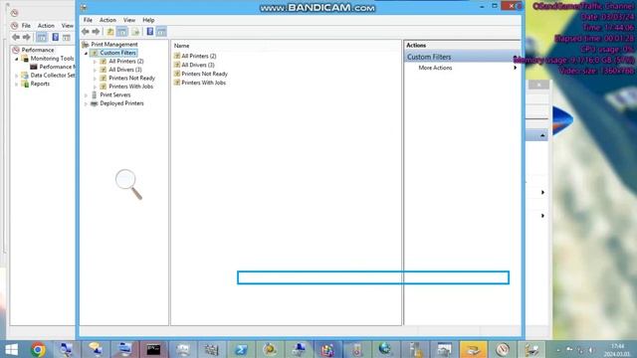Image resolution: width=637 pixels, height=358 pixels.
Task: Select Performance Monitor item in Performance window
Action: coord(57,67)
